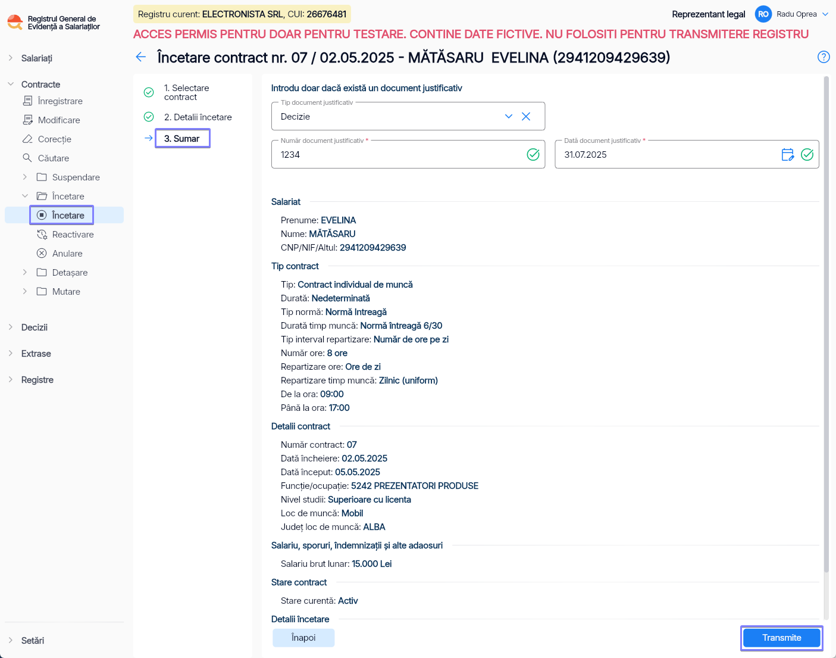This screenshot has height=658, width=836.
Task: Click the back arrow next to the page title
Action: click(141, 57)
